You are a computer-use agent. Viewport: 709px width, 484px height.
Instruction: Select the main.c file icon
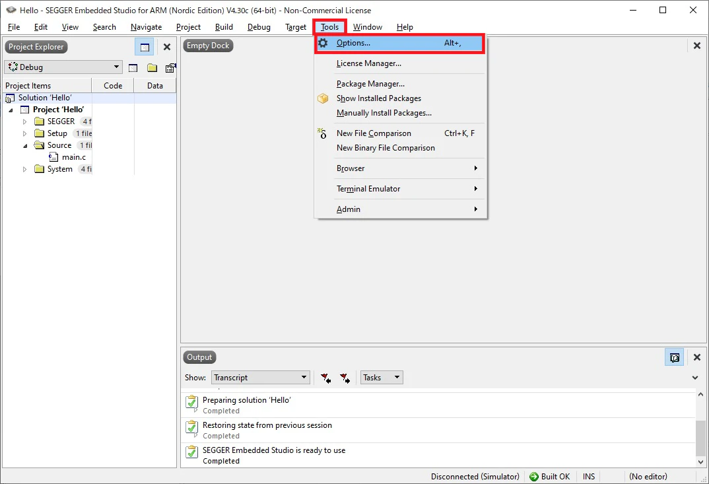[53, 157]
